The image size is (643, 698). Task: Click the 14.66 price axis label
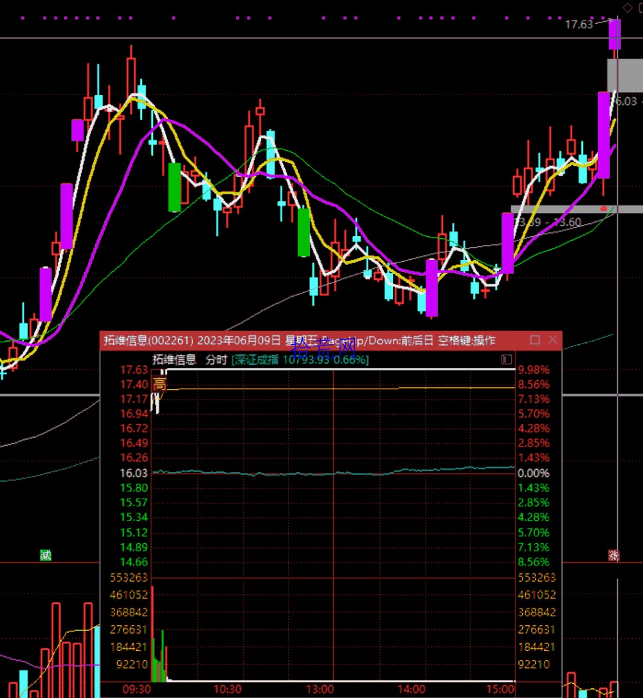pos(134,562)
